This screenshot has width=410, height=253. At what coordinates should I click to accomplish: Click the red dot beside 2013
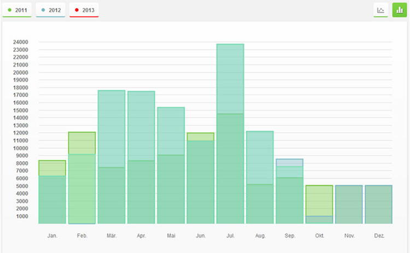click(76, 10)
